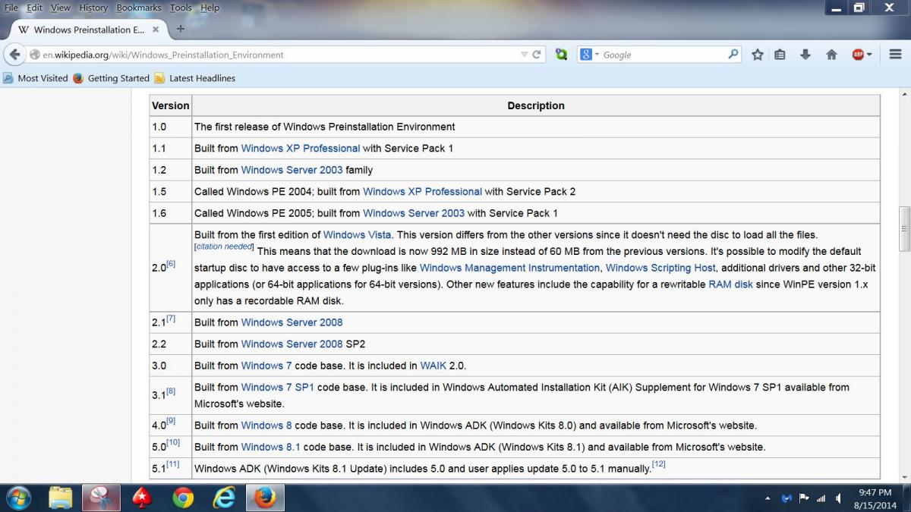Image resolution: width=911 pixels, height=512 pixels.
Task: Click the page vertical scrollbar thumb
Action: point(904,228)
